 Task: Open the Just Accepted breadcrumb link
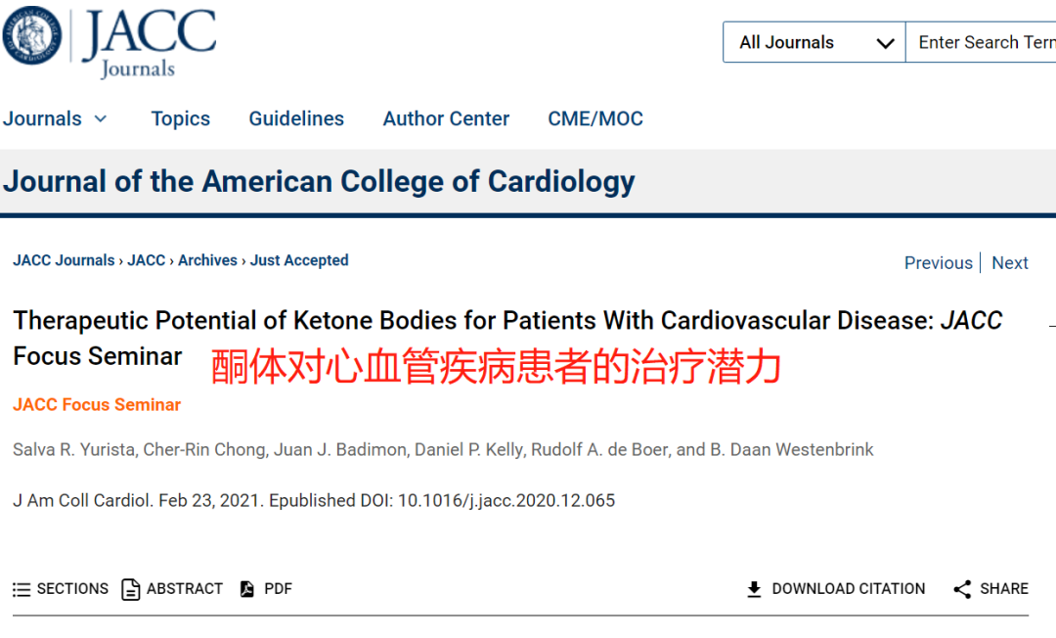pyautogui.click(x=300, y=260)
